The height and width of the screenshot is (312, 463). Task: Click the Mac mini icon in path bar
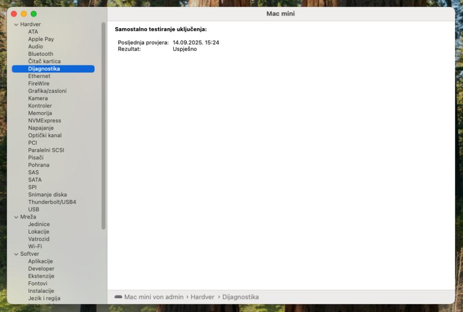[118, 297]
